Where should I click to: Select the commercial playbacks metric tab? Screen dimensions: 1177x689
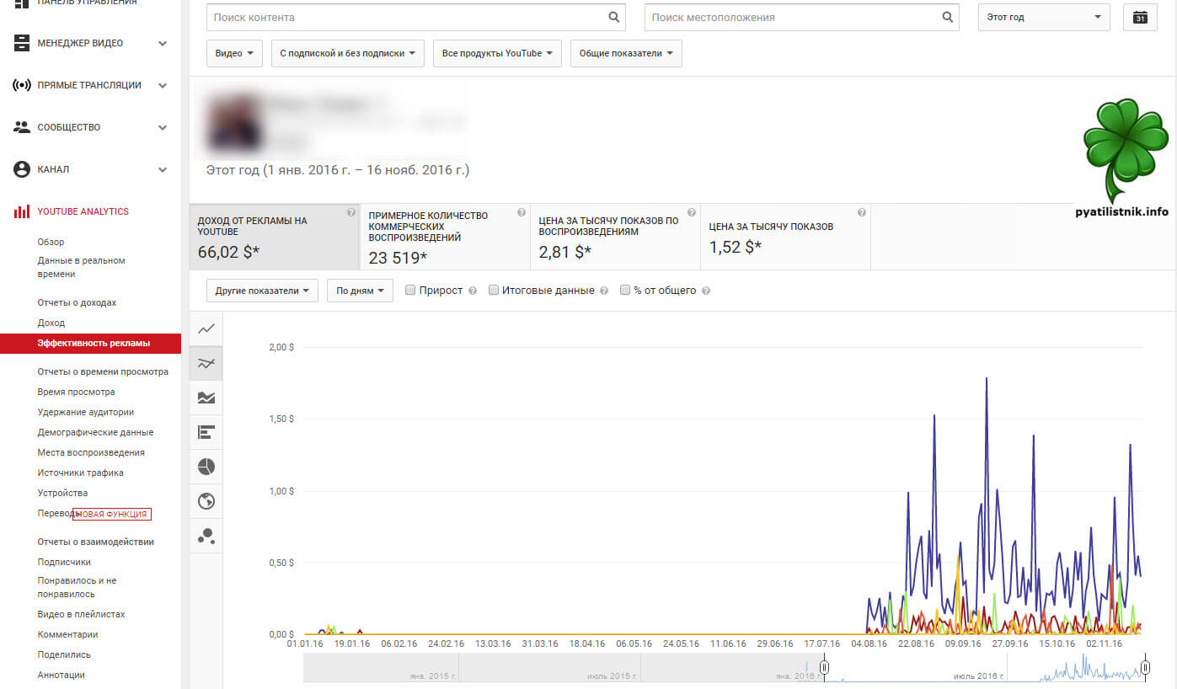(445, 237)
